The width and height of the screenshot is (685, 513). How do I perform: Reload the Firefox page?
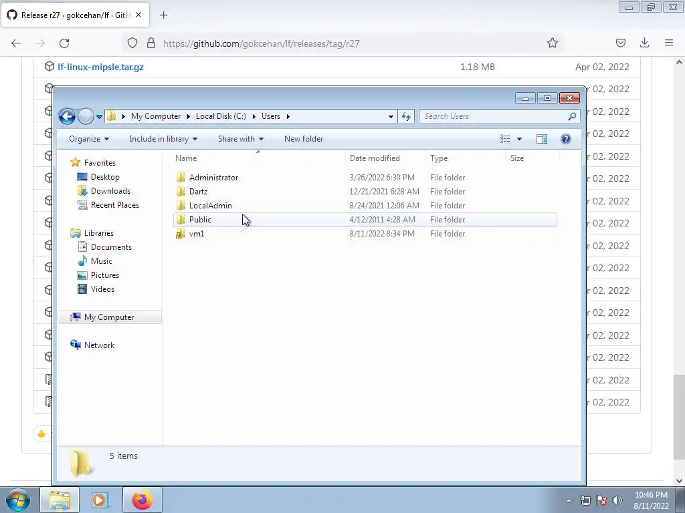point(64,43)
